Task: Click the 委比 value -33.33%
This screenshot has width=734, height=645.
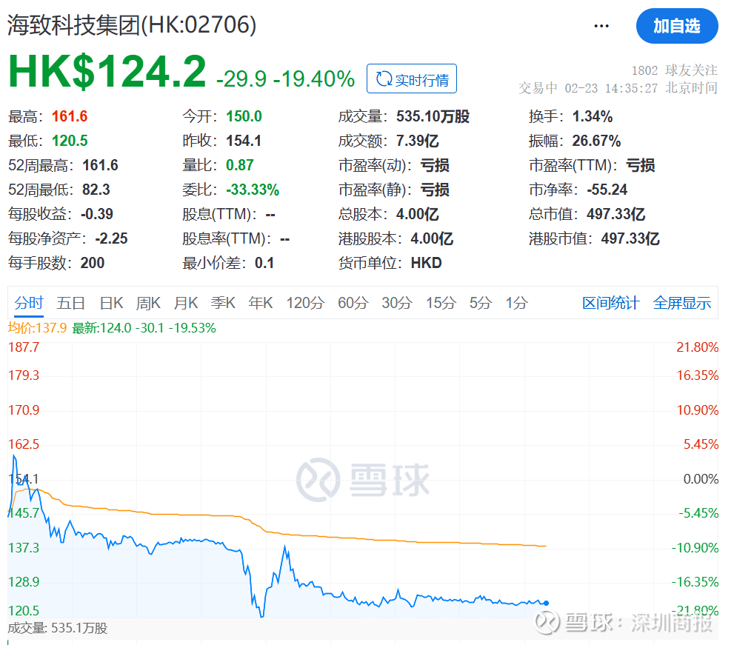Action: [253, 189]
